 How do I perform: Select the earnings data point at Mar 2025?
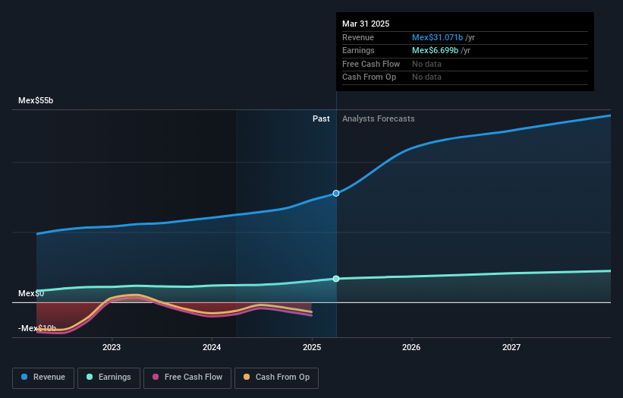pyautogui.click(x=336, y=279)
